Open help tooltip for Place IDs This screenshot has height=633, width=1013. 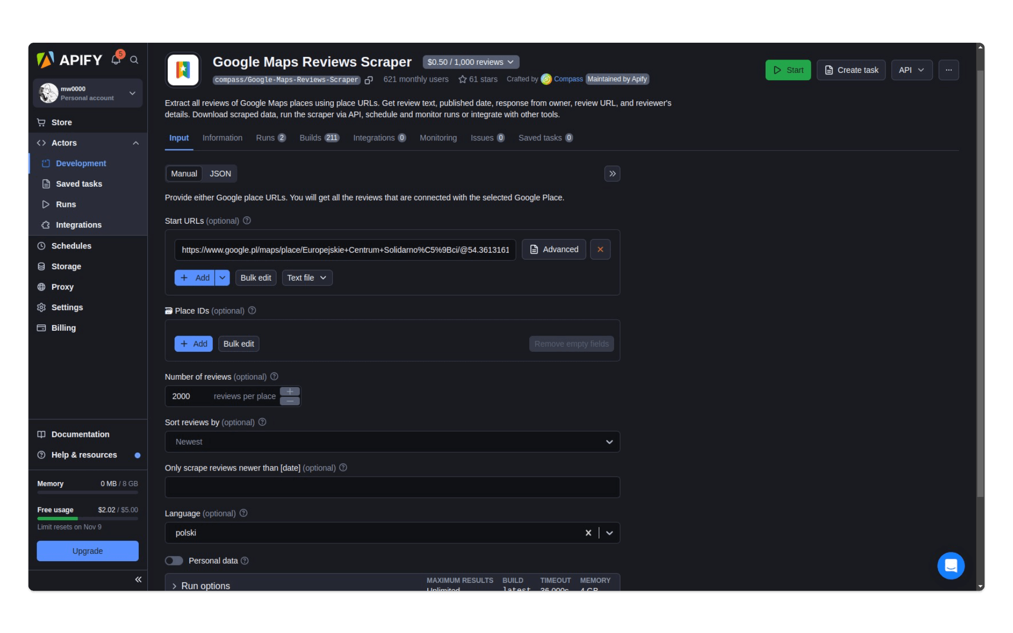252,311
